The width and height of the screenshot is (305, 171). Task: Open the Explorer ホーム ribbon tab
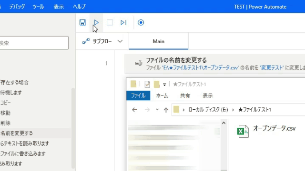[162, 95]
